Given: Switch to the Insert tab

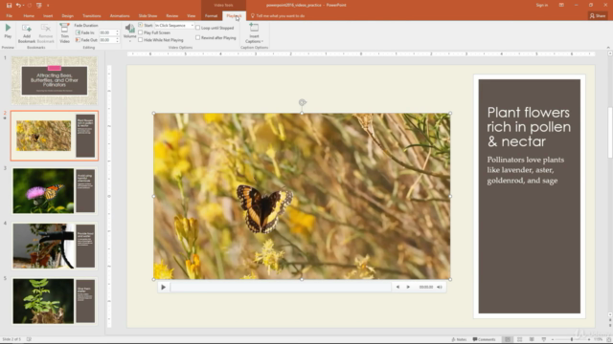Looking at the screenshot, I should [48, 16].
